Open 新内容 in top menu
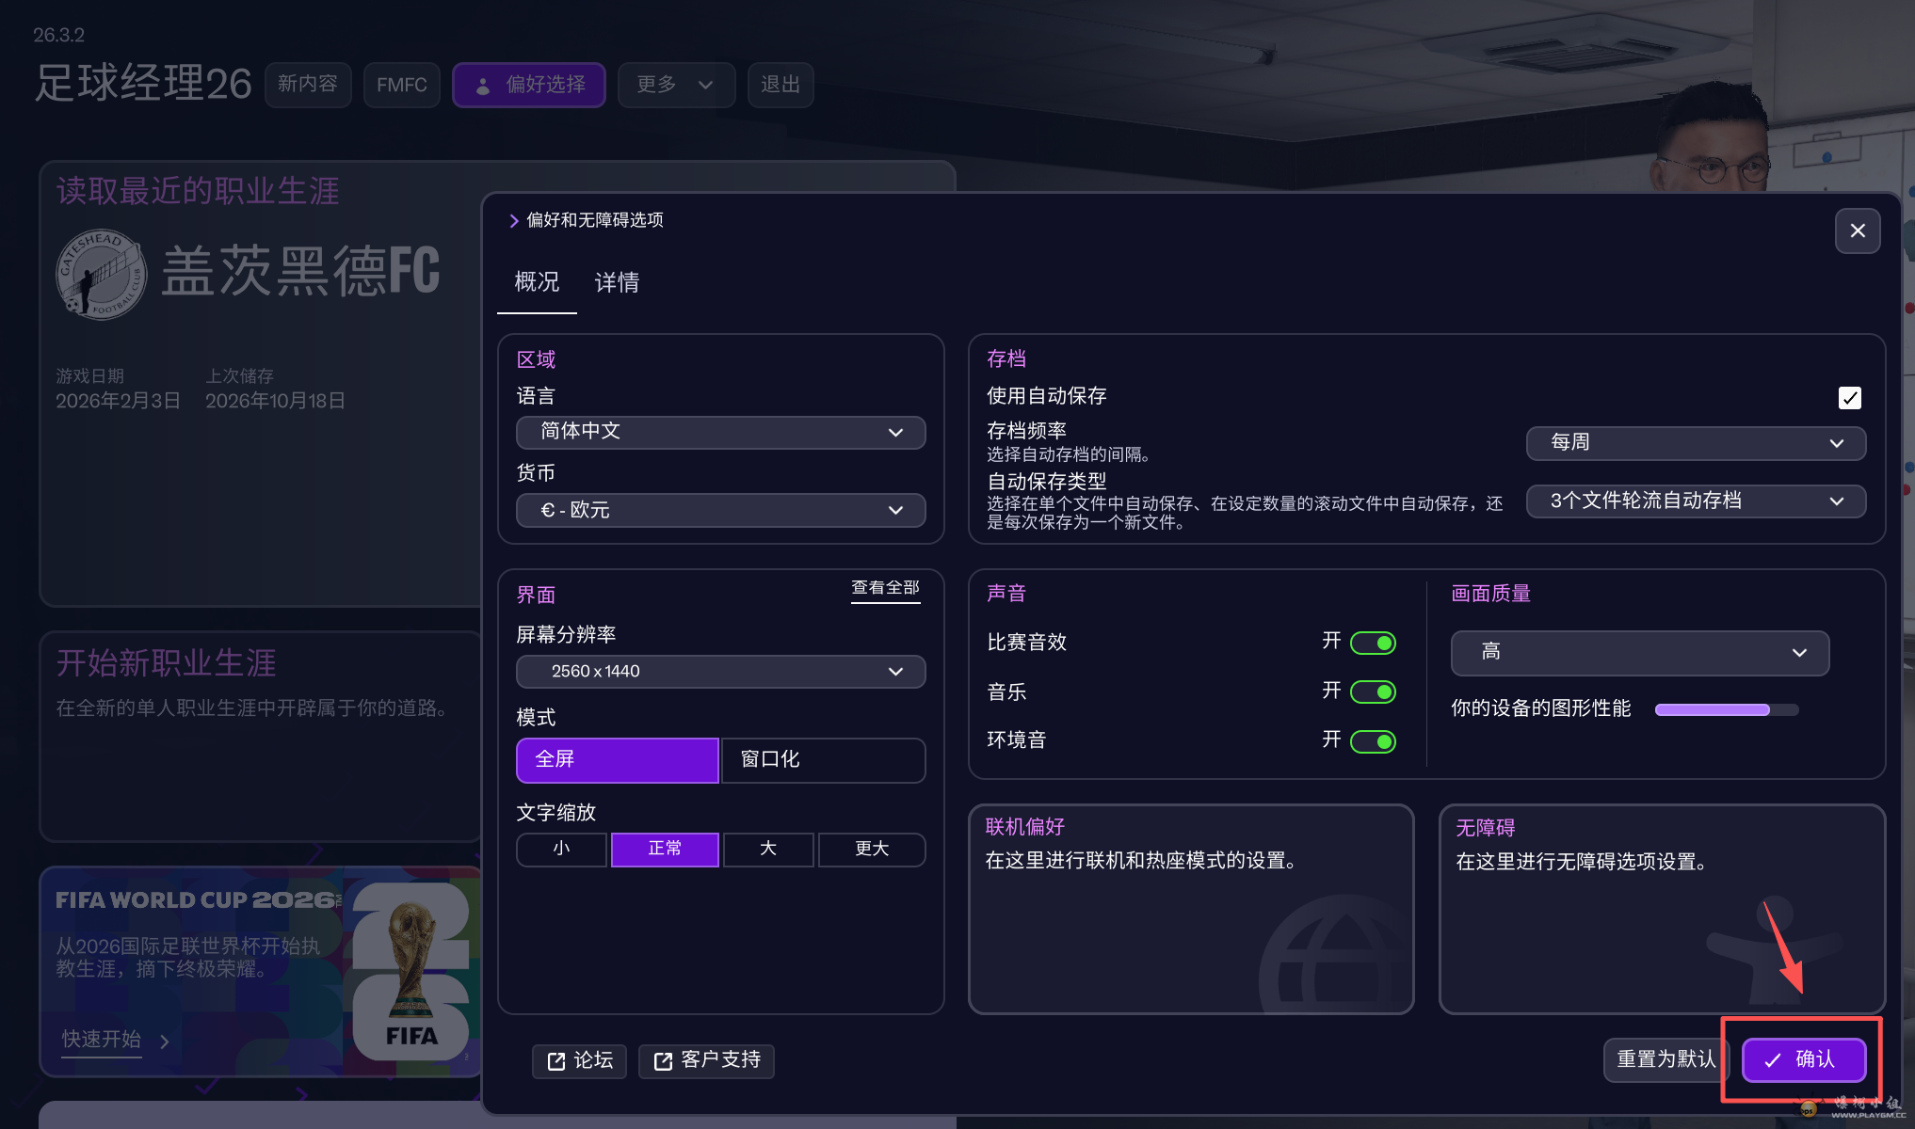1915x1129 pixels. pos(308,85)
